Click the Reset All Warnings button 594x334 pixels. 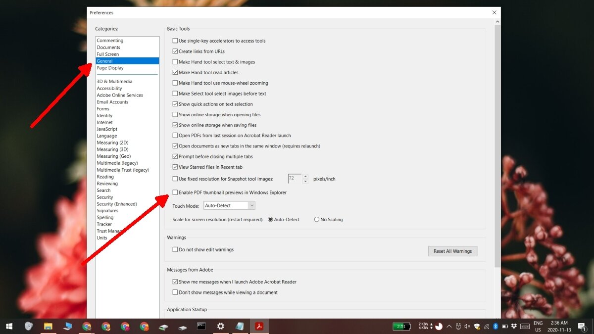pyautogui.click(x=452, y=251)
